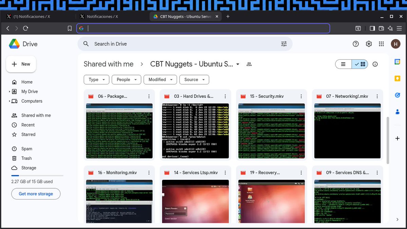Open more options for 07 - Networking!.mkv
Image resolution: width=407 pixels, height=229 pixels.
pos(377,96)
